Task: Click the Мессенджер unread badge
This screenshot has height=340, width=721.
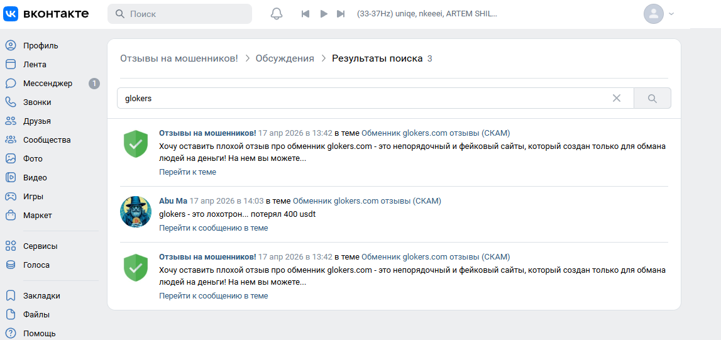Action: [94, 83]
